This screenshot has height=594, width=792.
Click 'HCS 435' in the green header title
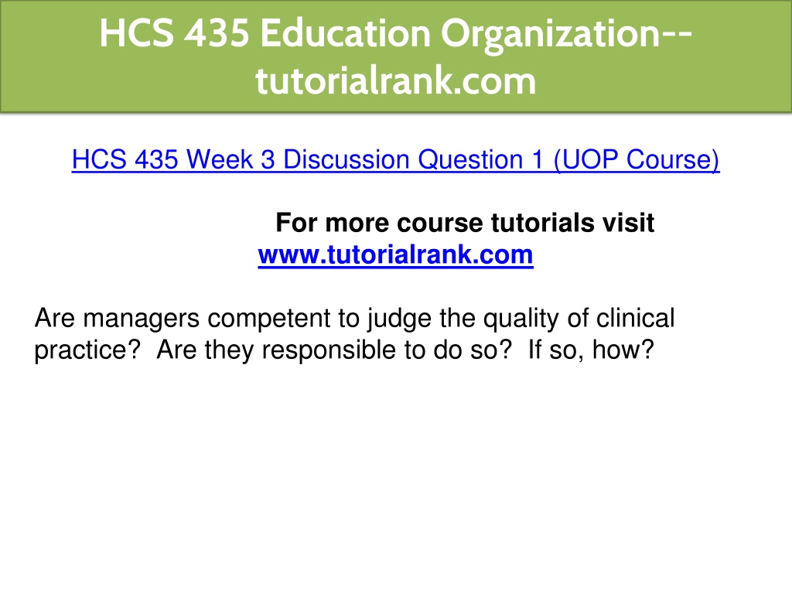[x=174, y=33]
